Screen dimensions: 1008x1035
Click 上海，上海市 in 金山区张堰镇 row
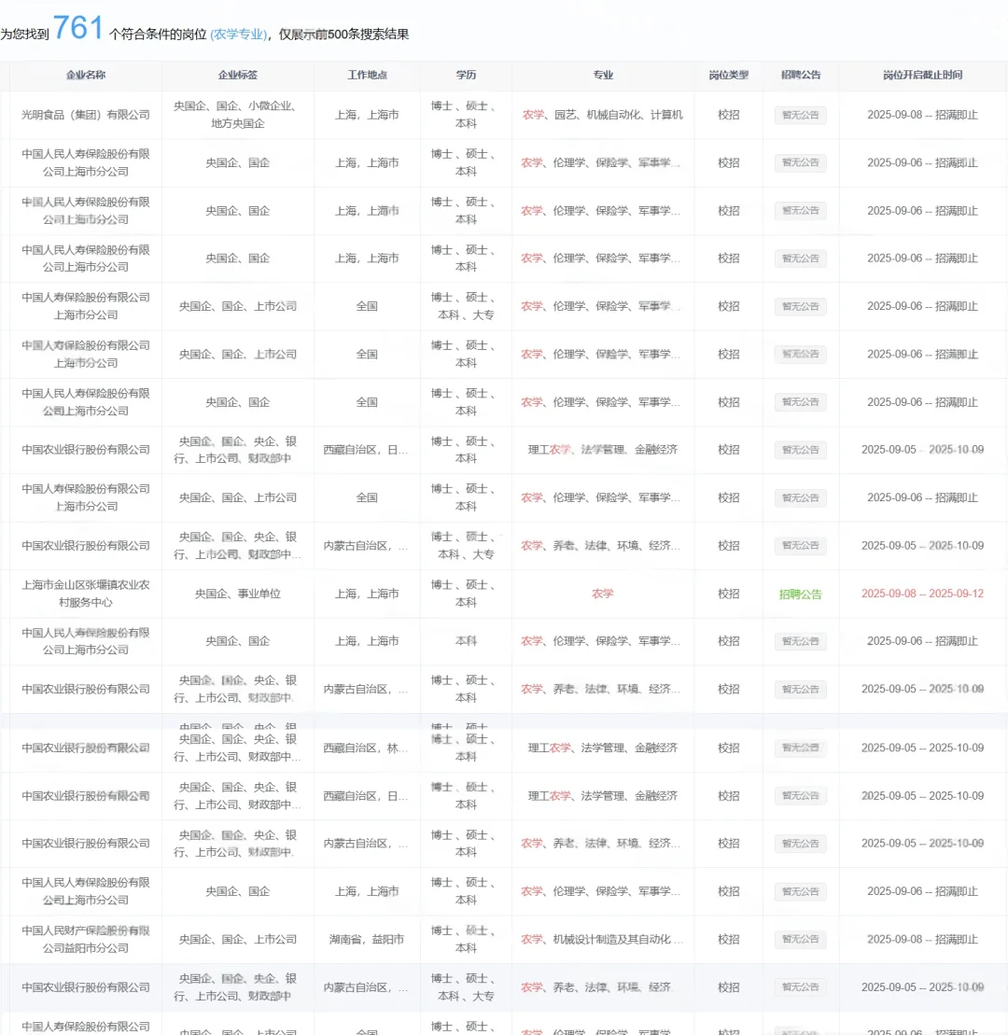(367, 594)
